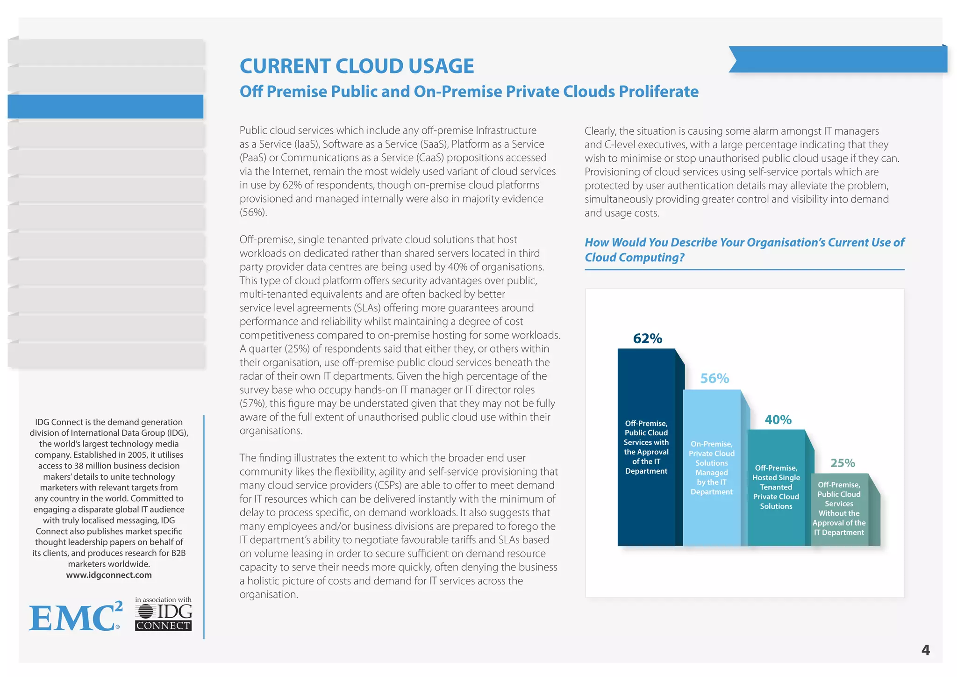
Task: Click the 'in association with' text
Action: pos(163,600)
